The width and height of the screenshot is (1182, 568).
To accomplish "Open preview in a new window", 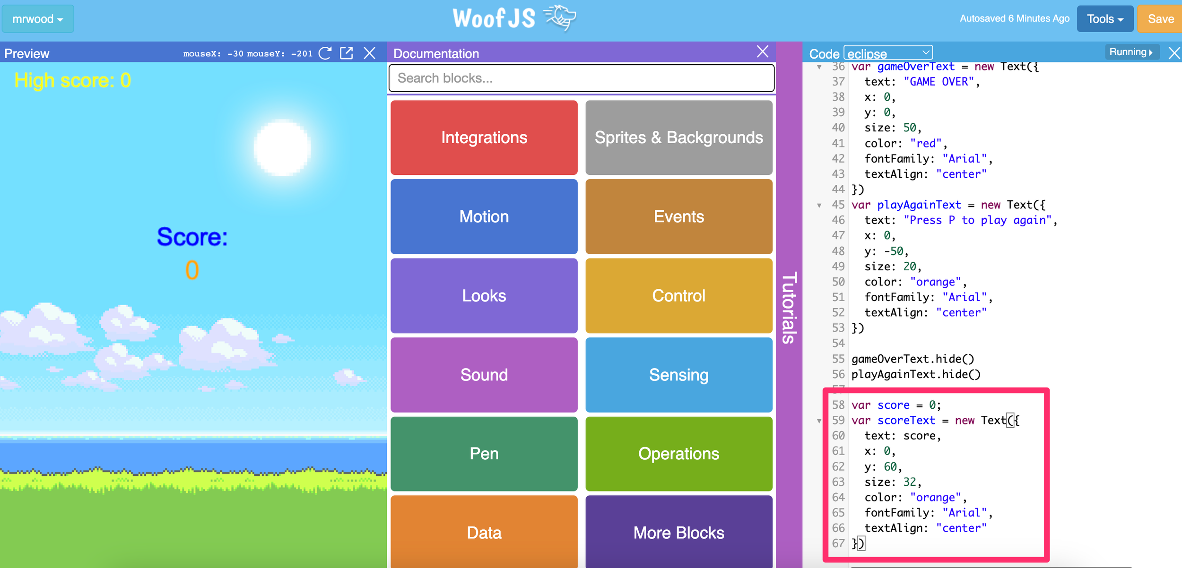I will pyautogui.click(x=347, y=53).
